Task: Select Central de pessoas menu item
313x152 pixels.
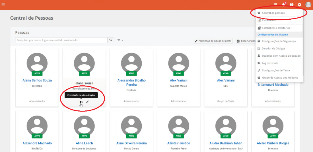Action: (x=273, y=13)
